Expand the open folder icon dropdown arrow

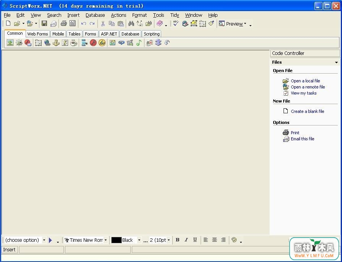(x=23, y=24)
